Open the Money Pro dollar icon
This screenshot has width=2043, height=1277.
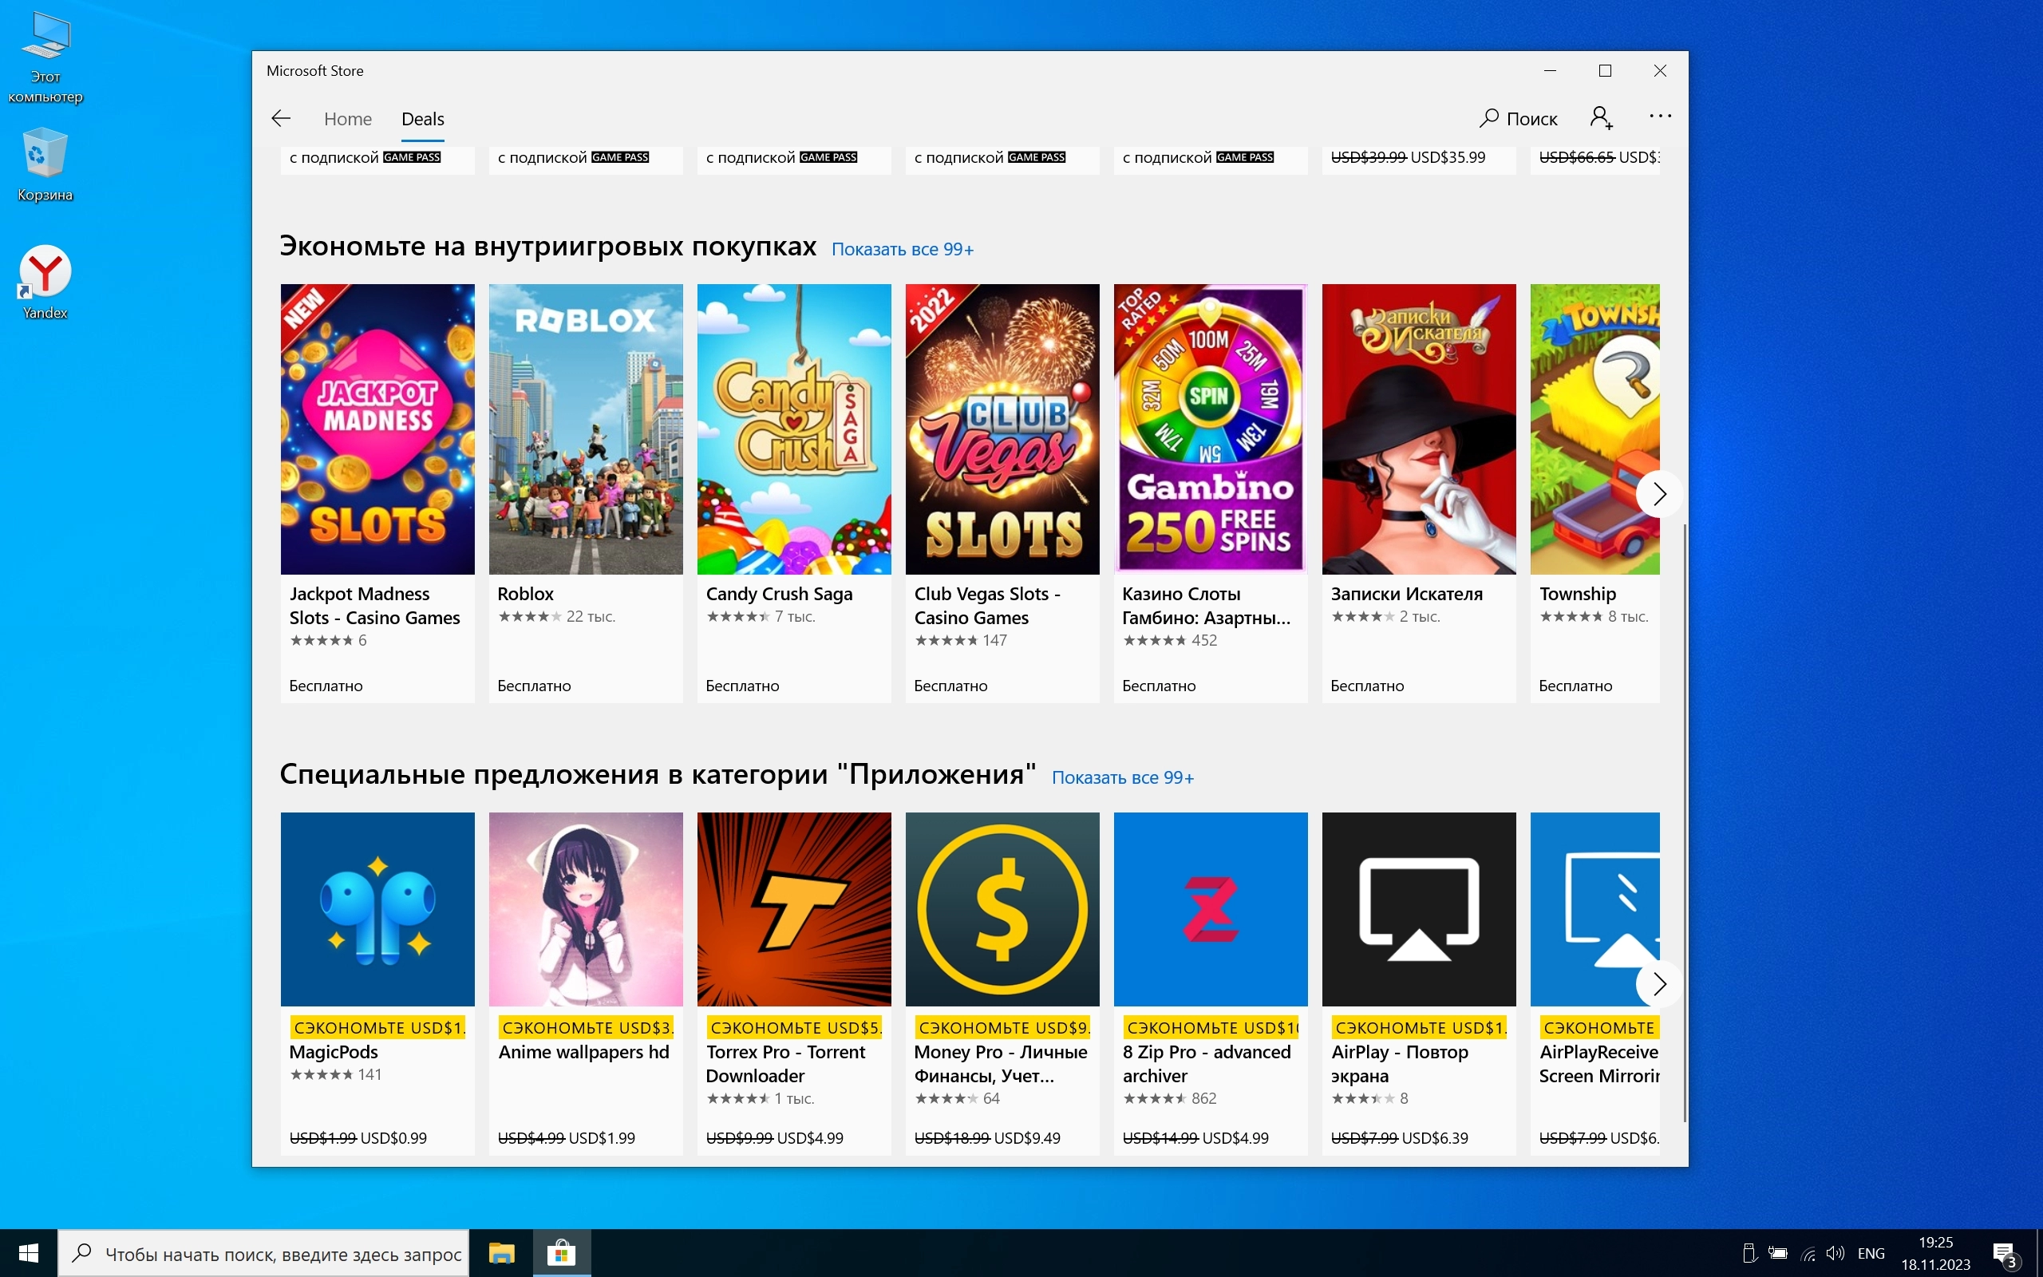1002,909
